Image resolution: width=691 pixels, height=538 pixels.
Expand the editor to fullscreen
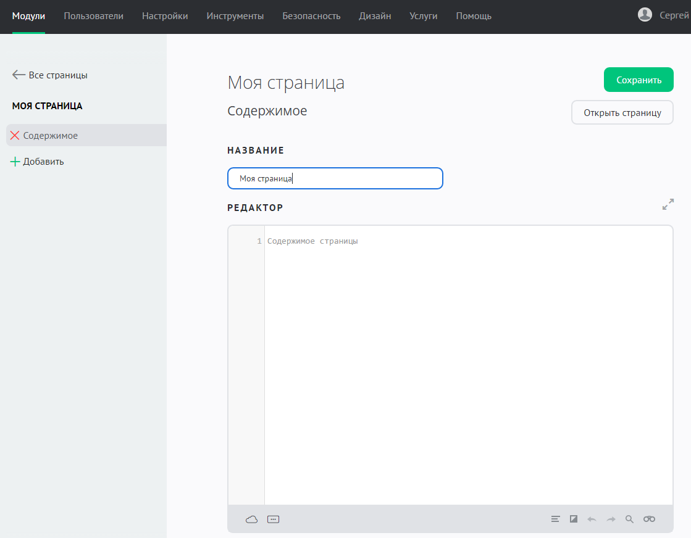[668, 204]
